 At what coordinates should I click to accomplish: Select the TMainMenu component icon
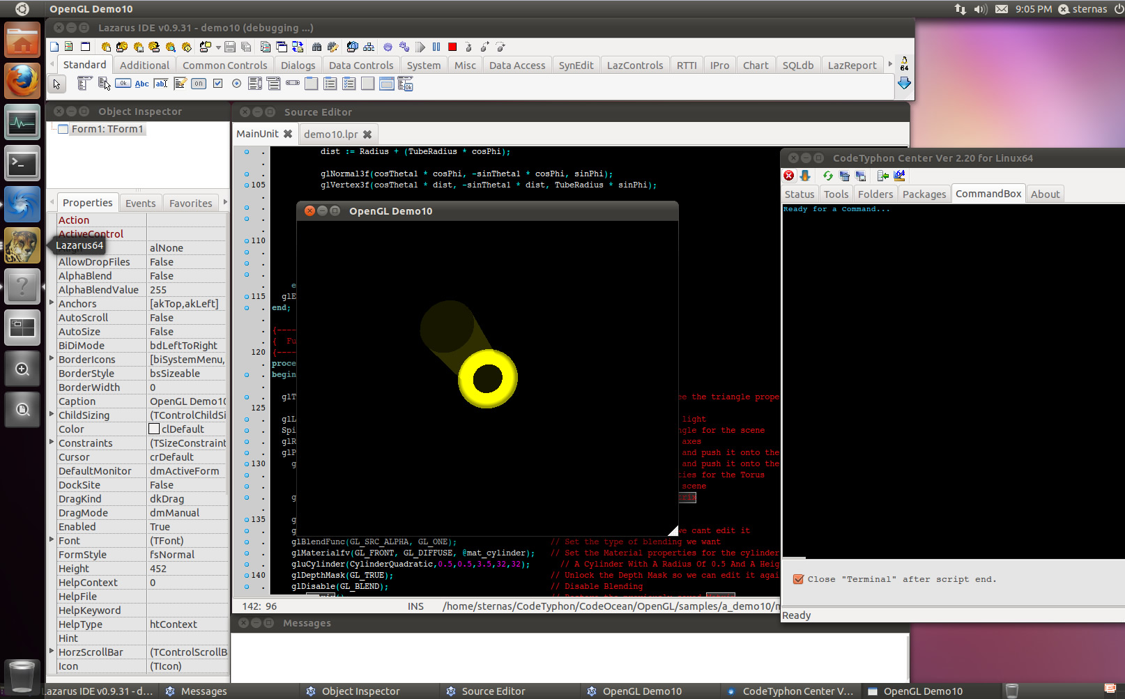[84, 84]
